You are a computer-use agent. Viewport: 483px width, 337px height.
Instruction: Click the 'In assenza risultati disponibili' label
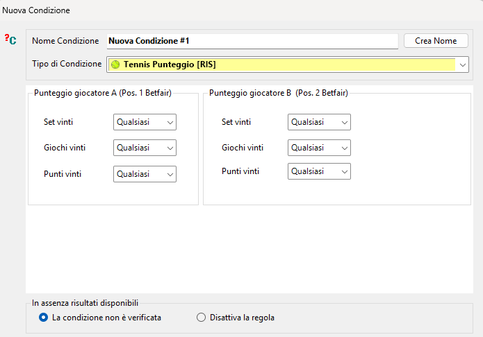pos(85,303)
